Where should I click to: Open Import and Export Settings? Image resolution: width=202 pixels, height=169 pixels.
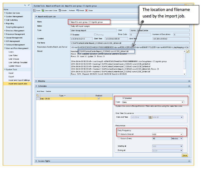(x=19, y=80)
